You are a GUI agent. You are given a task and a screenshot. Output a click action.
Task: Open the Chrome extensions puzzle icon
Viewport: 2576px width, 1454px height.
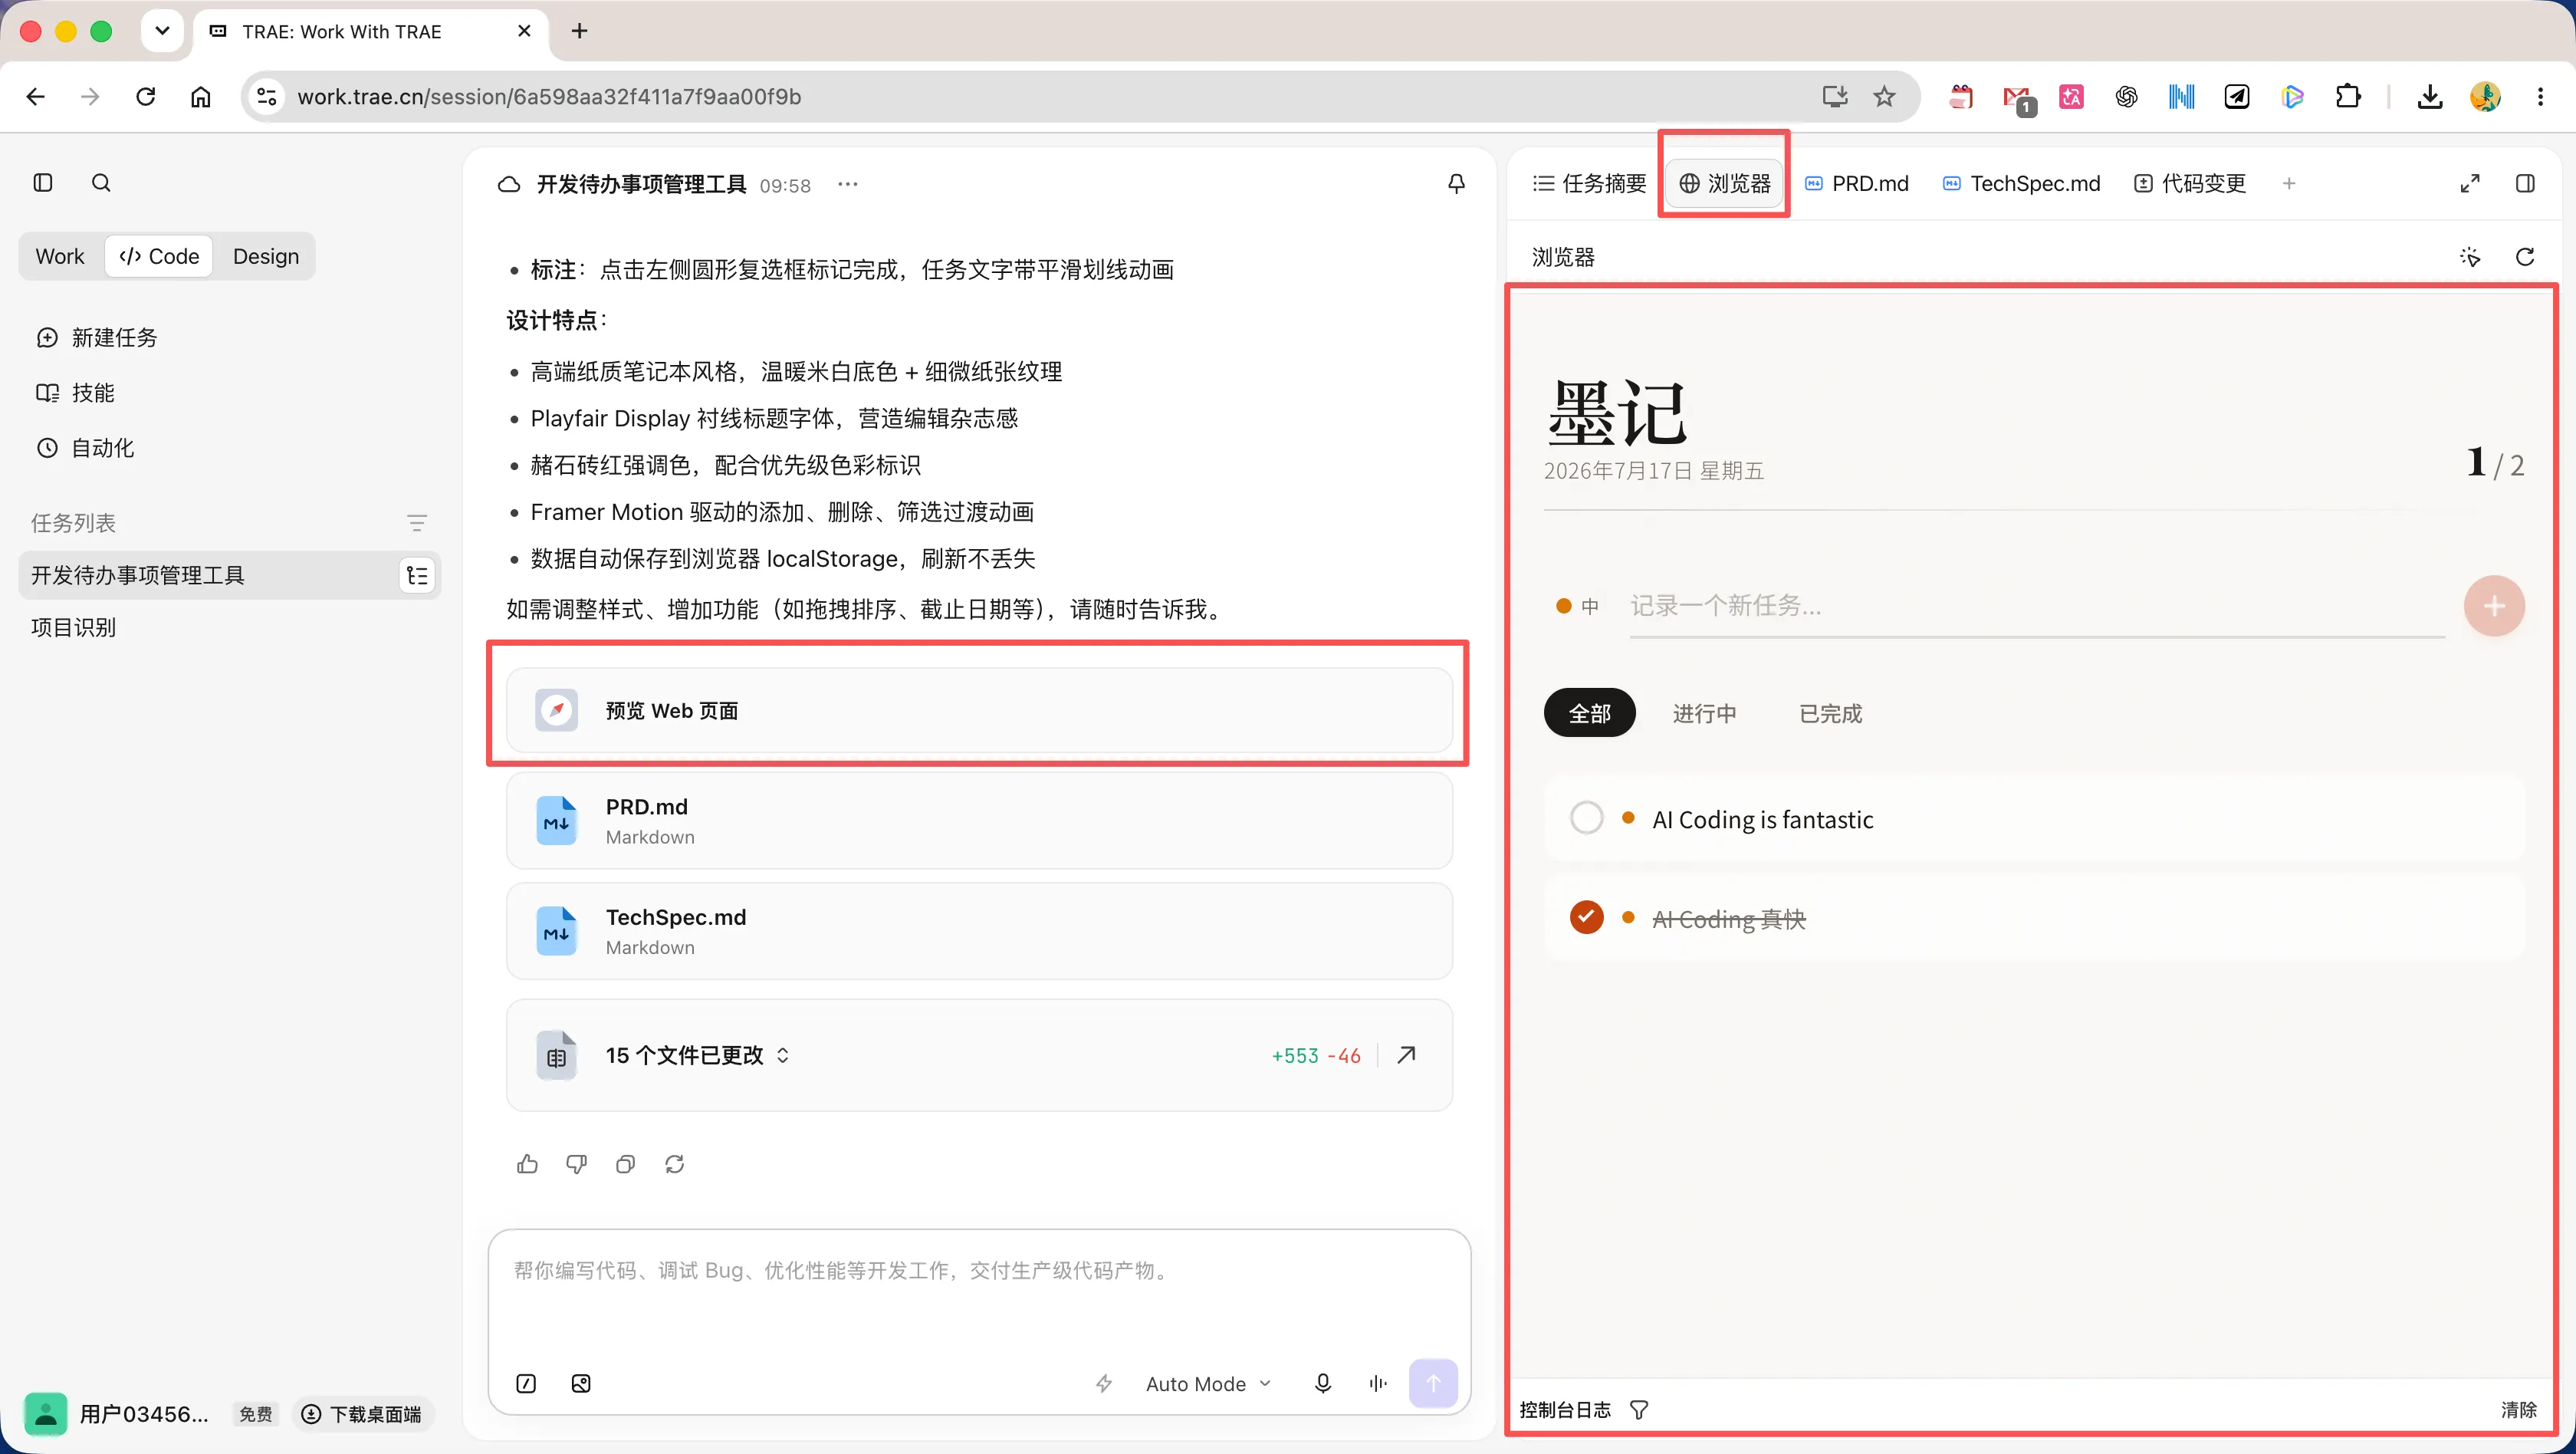coord(2348,97)
